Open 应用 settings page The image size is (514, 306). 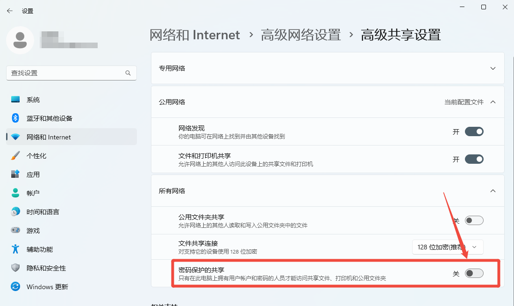[33, 175]
